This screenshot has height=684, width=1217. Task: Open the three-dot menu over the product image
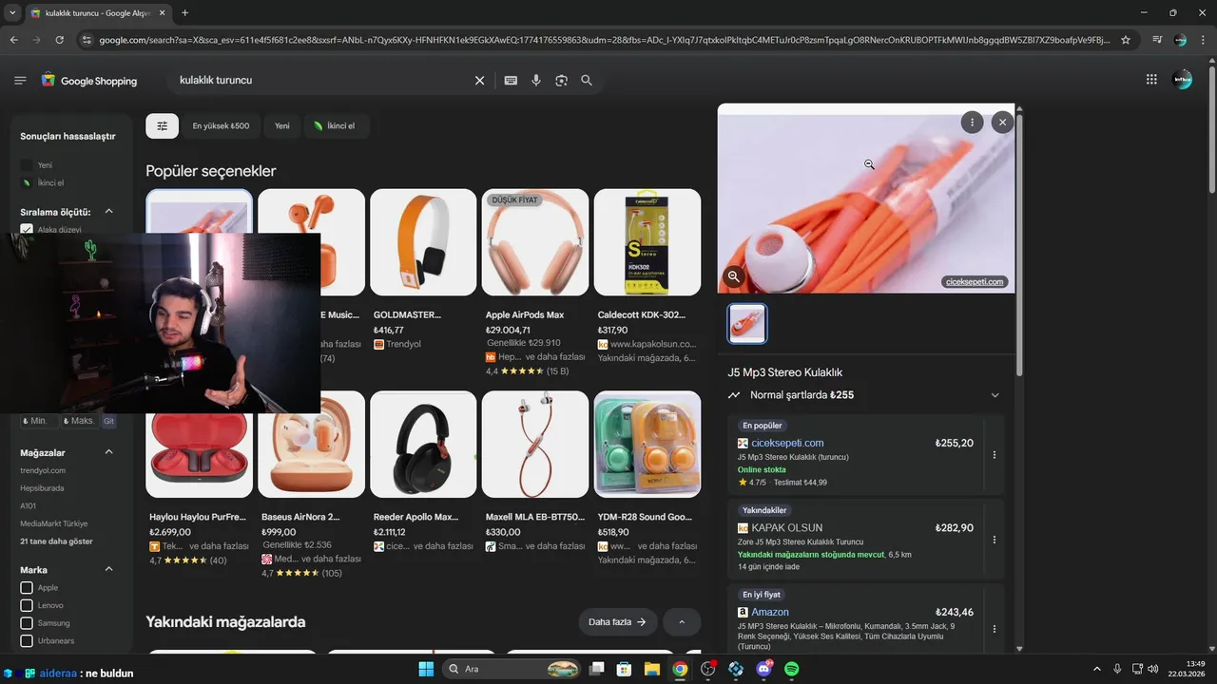pos(972,122)
